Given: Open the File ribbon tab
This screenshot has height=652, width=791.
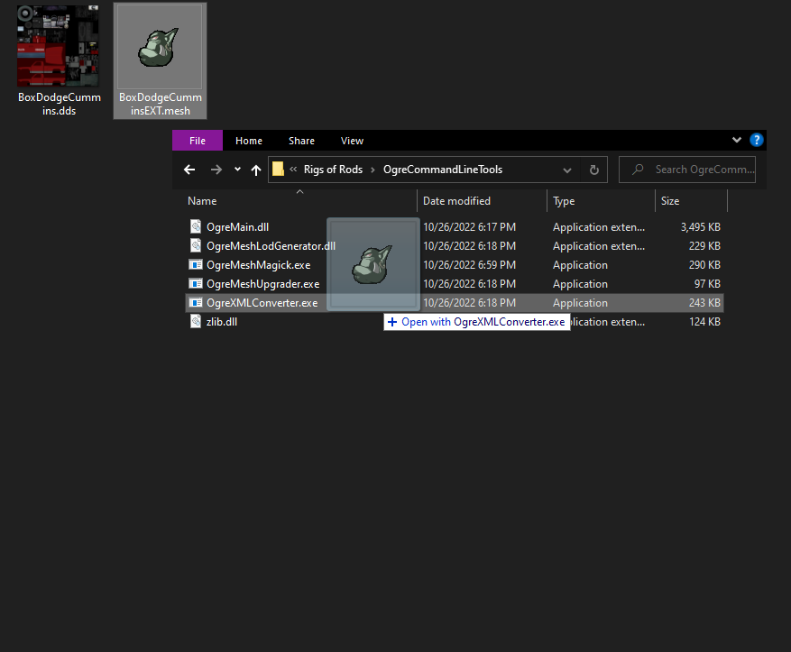Looking at the screenshot, I should point(198,141).
